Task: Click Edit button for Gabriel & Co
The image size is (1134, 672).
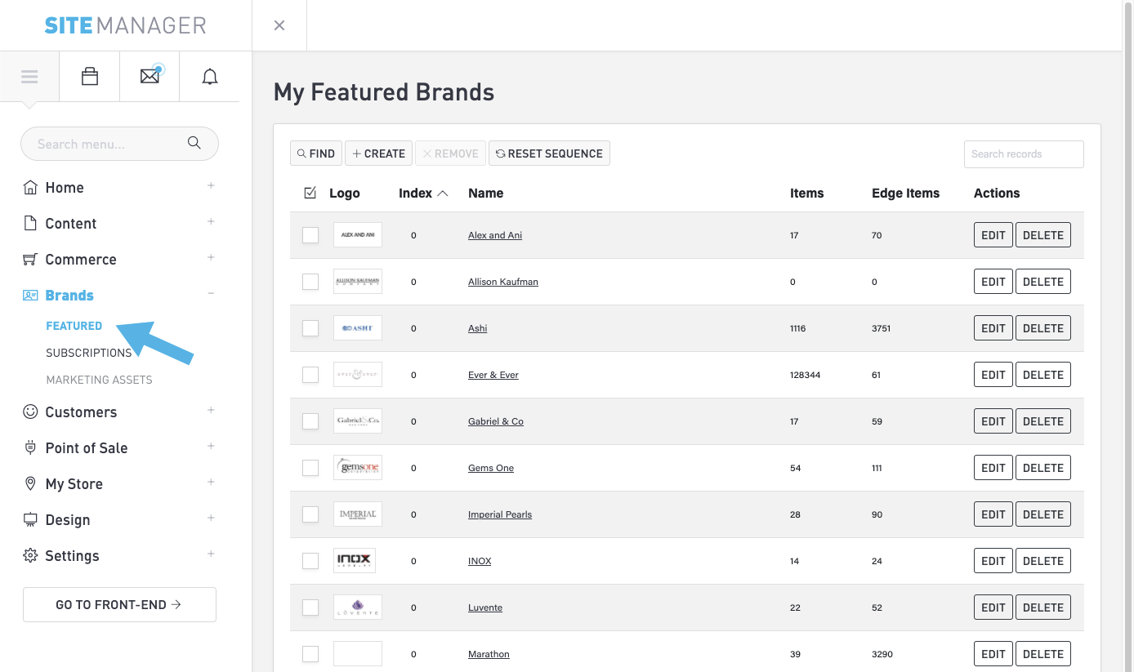Action: [993, 421]
